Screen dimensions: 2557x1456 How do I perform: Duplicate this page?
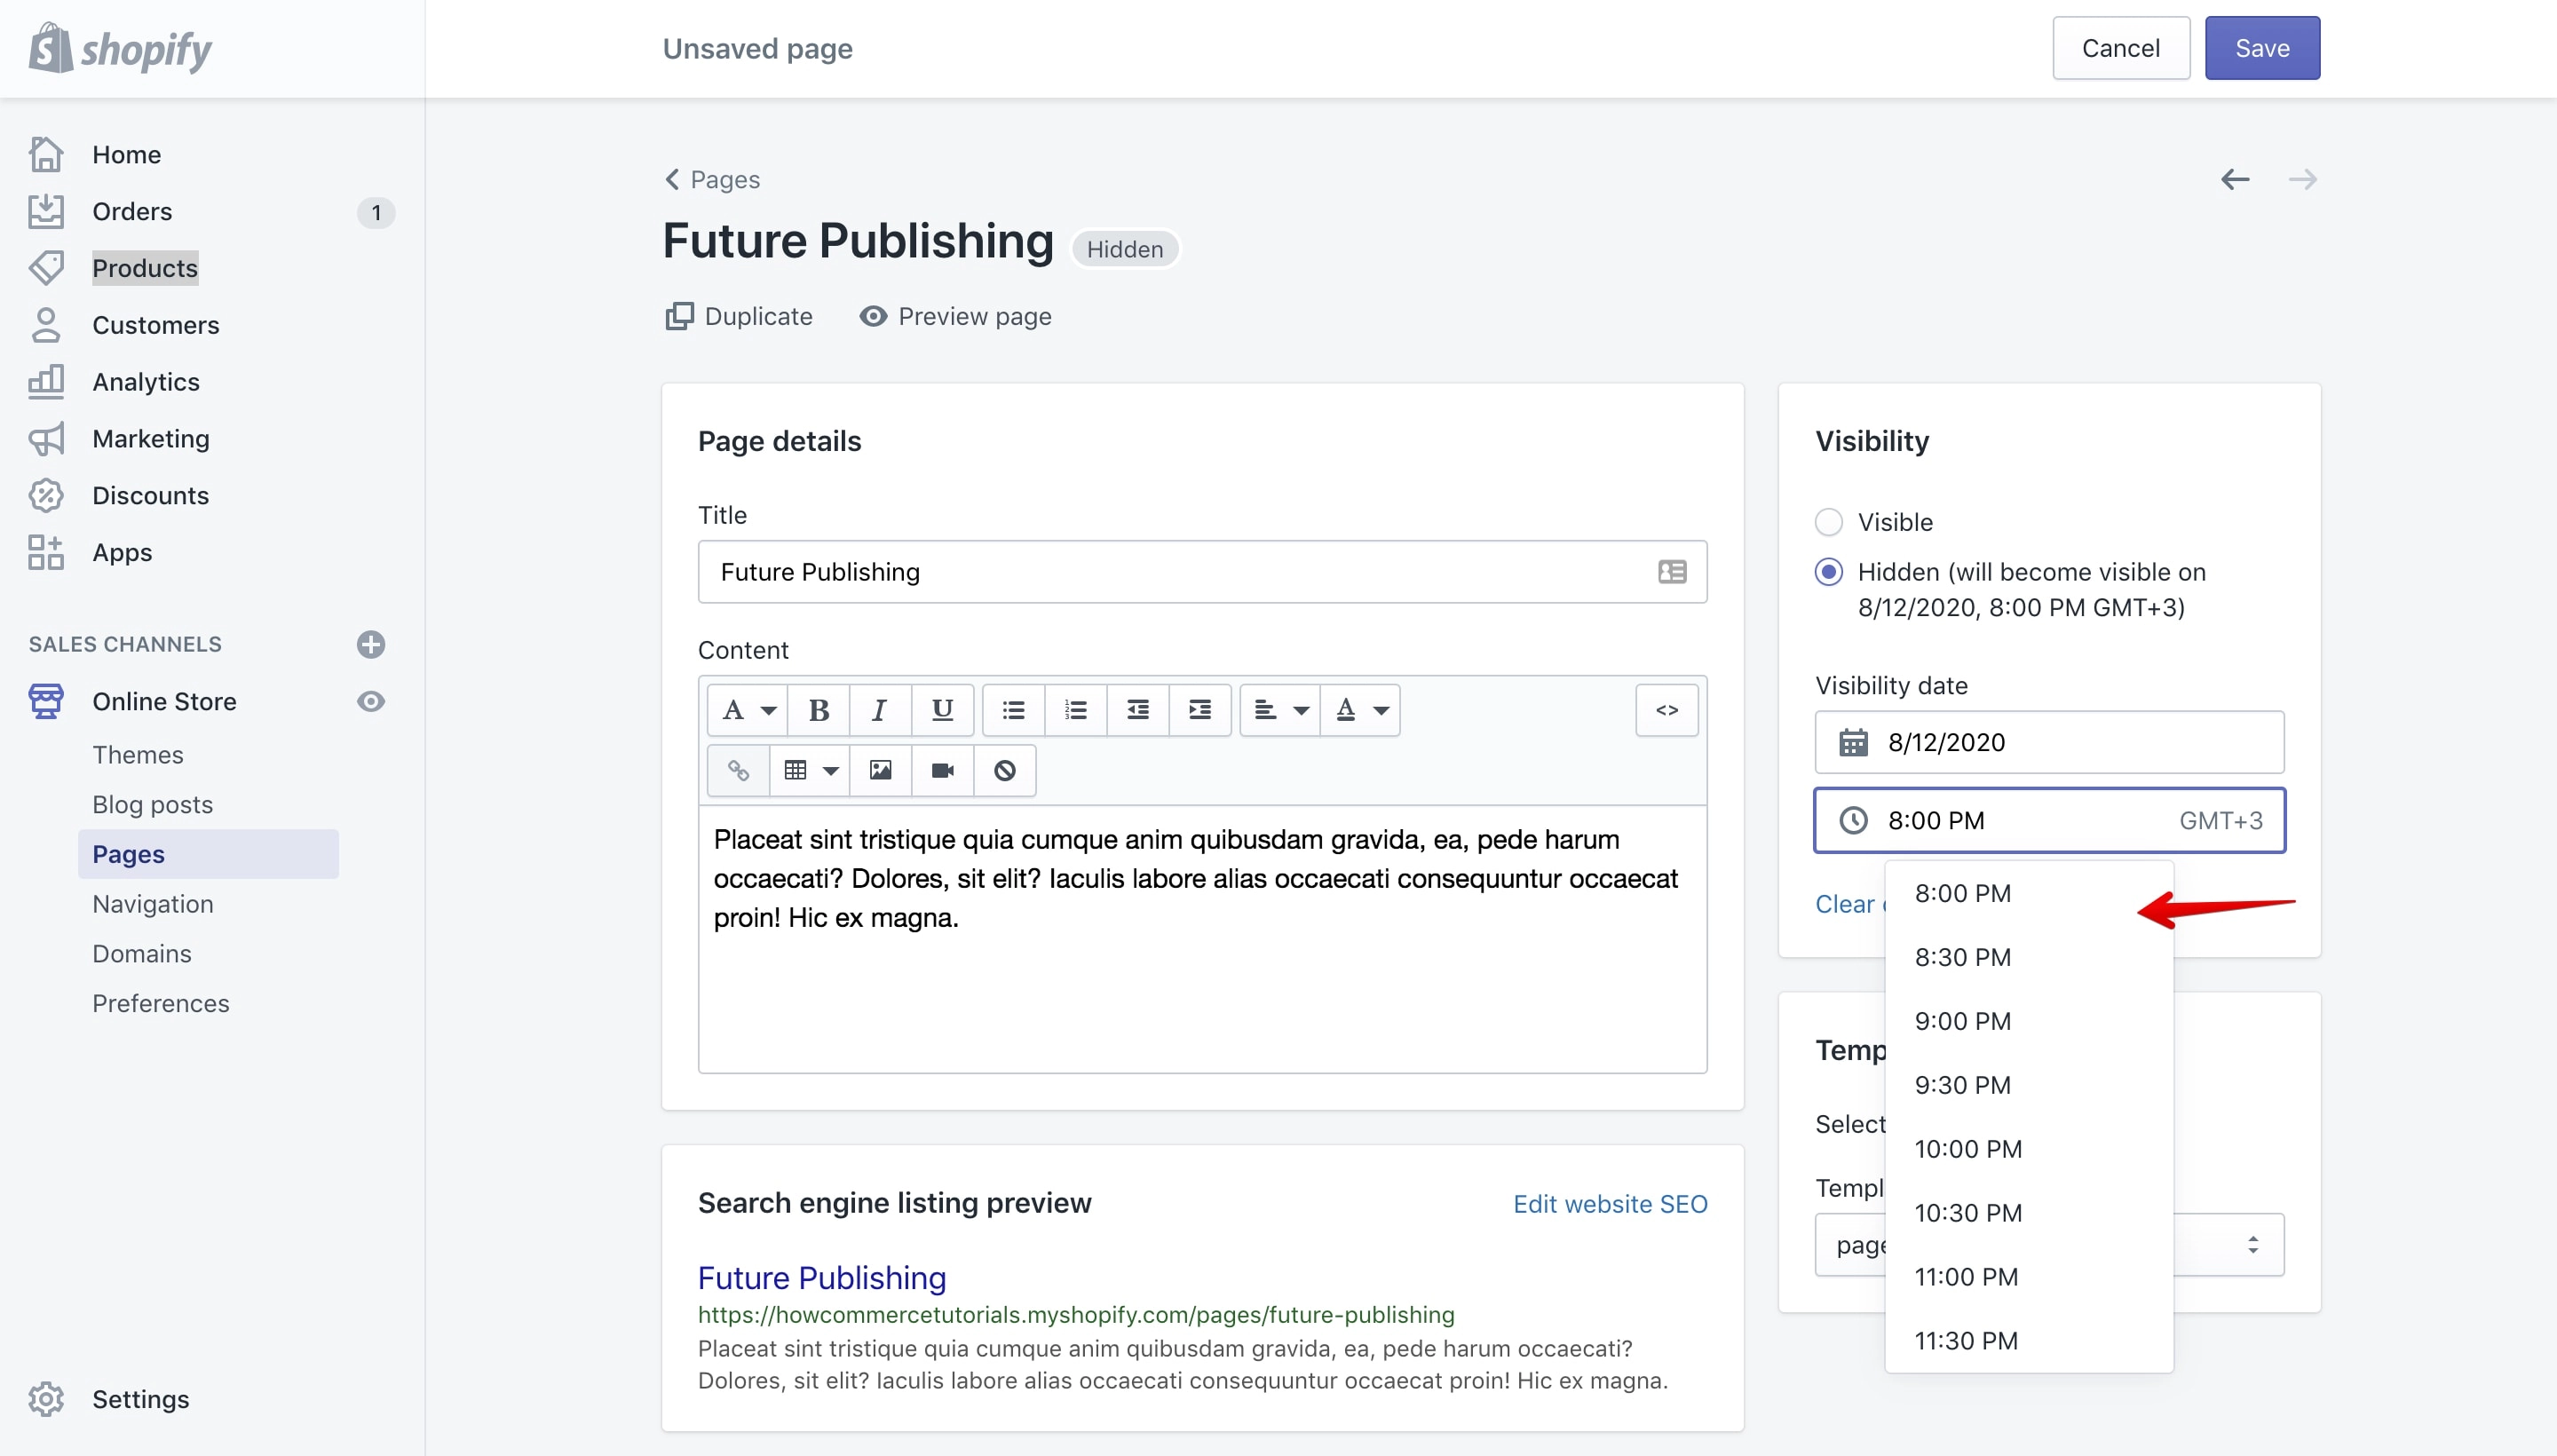pyautogui.click(x=739, y=317)
